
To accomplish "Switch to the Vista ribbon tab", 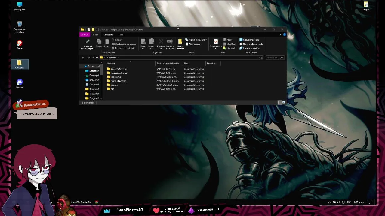I will [x=121, y=34].
